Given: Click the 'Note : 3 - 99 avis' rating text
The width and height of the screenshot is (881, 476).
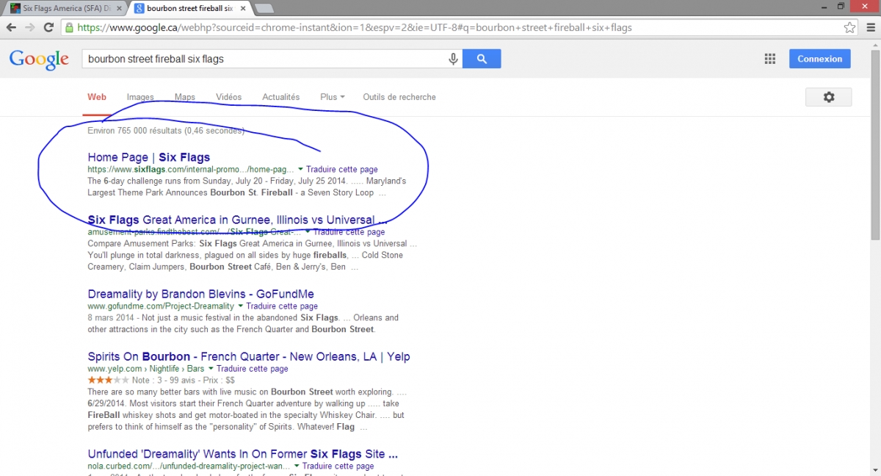Looking at the screenshot, I should [x=165, y=381].
